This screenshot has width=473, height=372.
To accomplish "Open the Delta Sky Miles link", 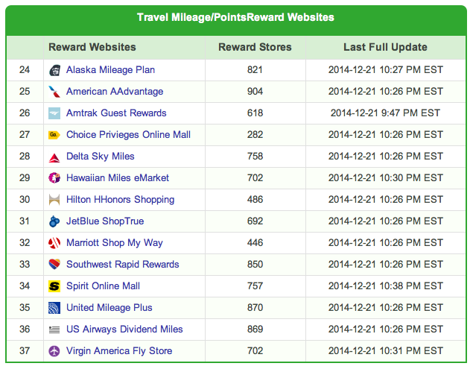I will coord(100,157).
